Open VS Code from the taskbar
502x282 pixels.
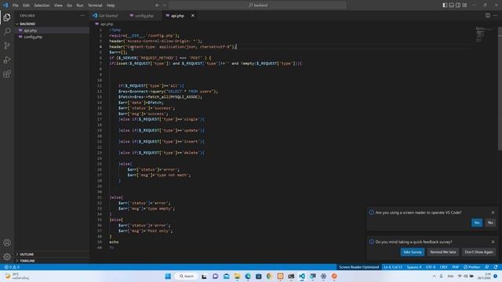tap(302, 276)
